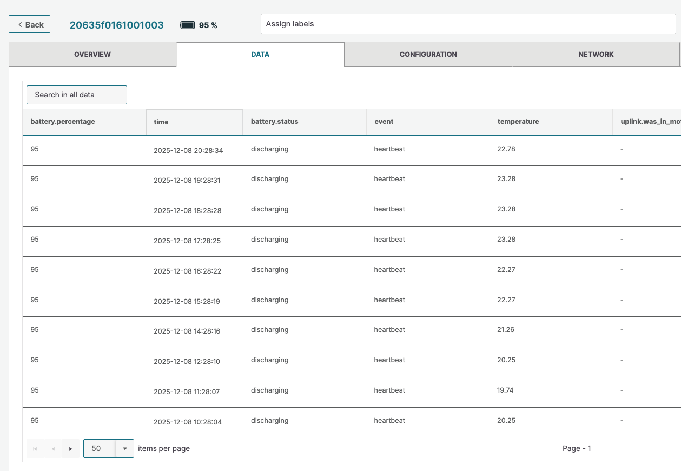Click the battery.percentage column header
Viewport: 681px width, 471px height.
tap(63, 122)
